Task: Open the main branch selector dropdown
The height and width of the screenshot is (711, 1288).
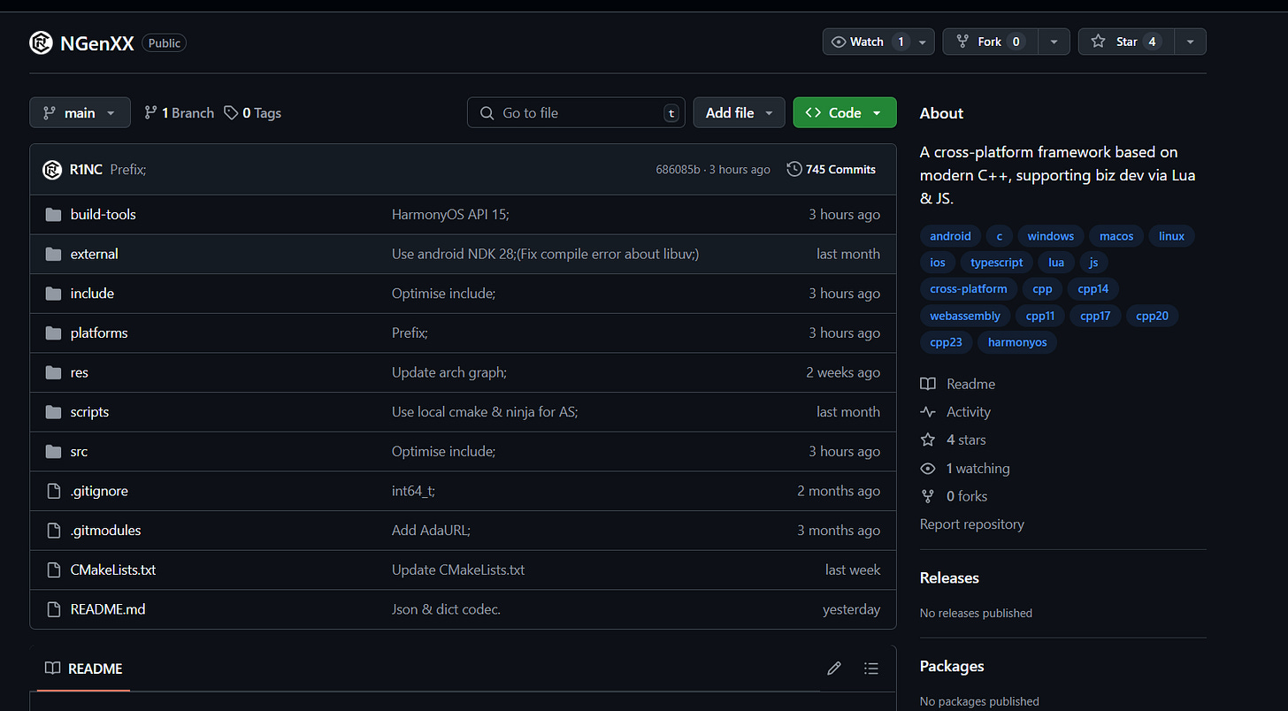Action: pos(80,112)
